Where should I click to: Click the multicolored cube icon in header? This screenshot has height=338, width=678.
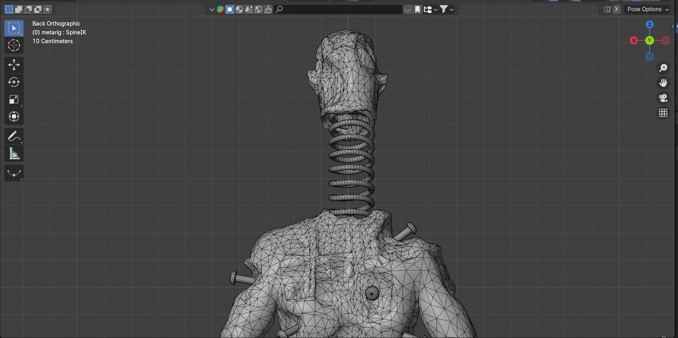tap(220, 9)
